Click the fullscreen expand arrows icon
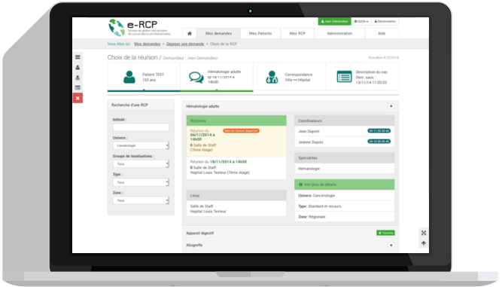502x287 pixels. point(424,233)
